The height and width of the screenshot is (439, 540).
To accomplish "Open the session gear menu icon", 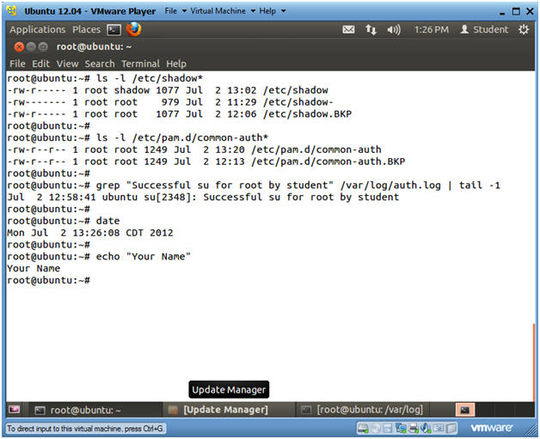I will 524,29.
